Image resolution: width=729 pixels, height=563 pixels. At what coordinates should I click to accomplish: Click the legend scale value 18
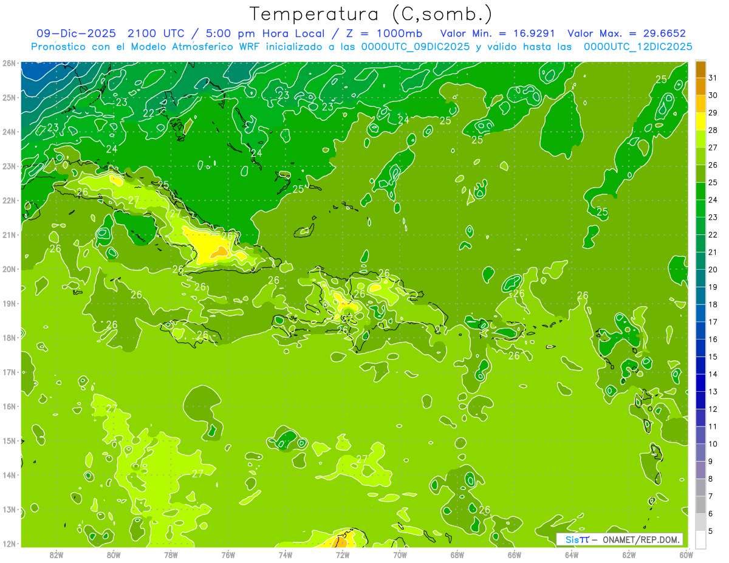click(x=713, y=304)
